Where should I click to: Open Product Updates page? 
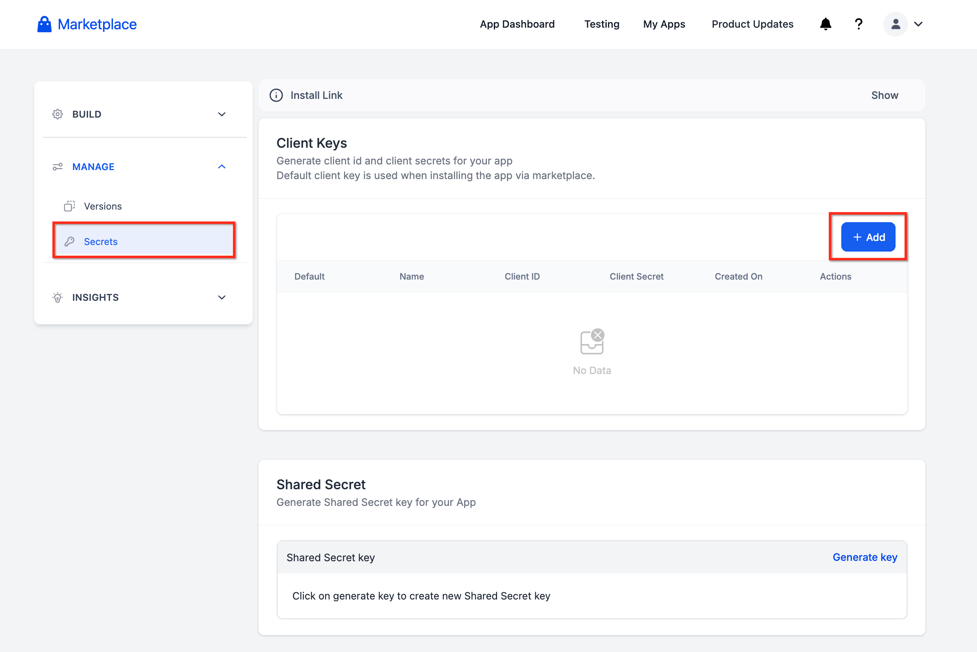[x=752, y=24]
